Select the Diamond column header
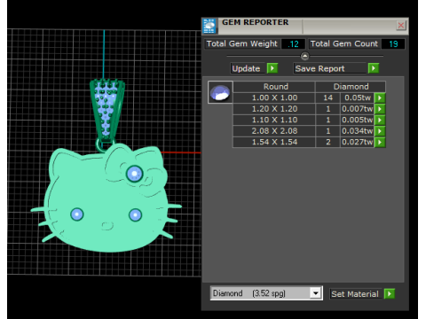The height and width of the screenshot is (319, 426). click(351, 87)
